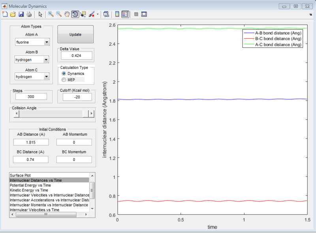Image resolution: width=316 pixels, height=233 pixels.
Task: Save the figure using the Save icon
Action: pos(21,14)
